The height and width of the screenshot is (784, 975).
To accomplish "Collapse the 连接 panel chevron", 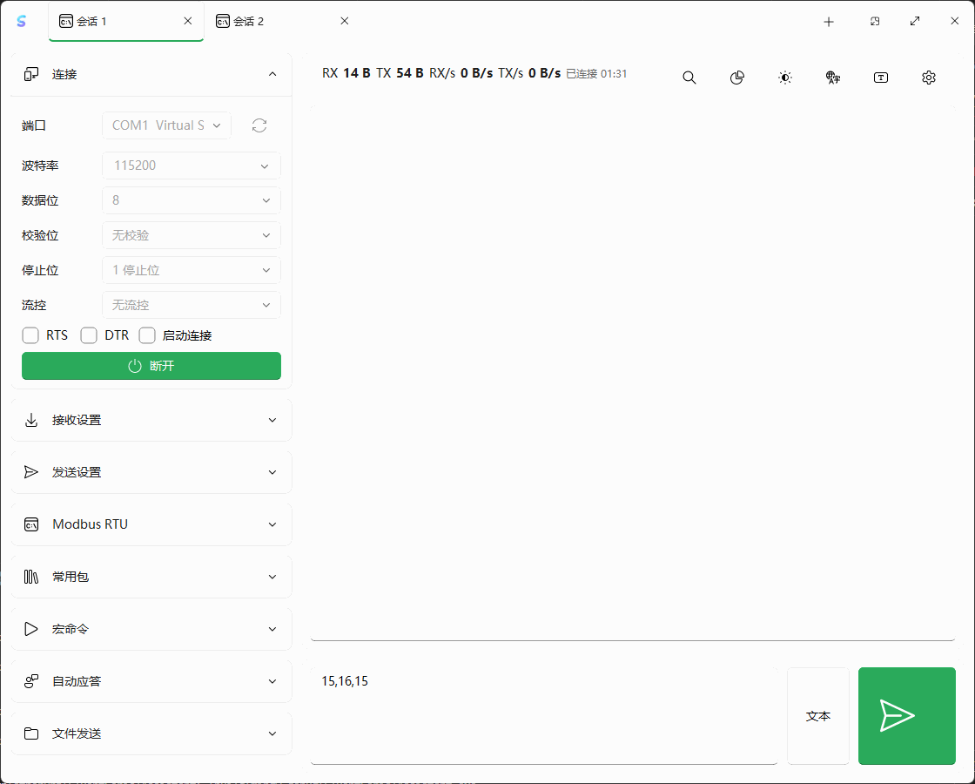I will click(272, 75).
